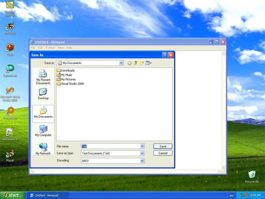Click Untitled - Notepad taskbar button

pos(48,195)
